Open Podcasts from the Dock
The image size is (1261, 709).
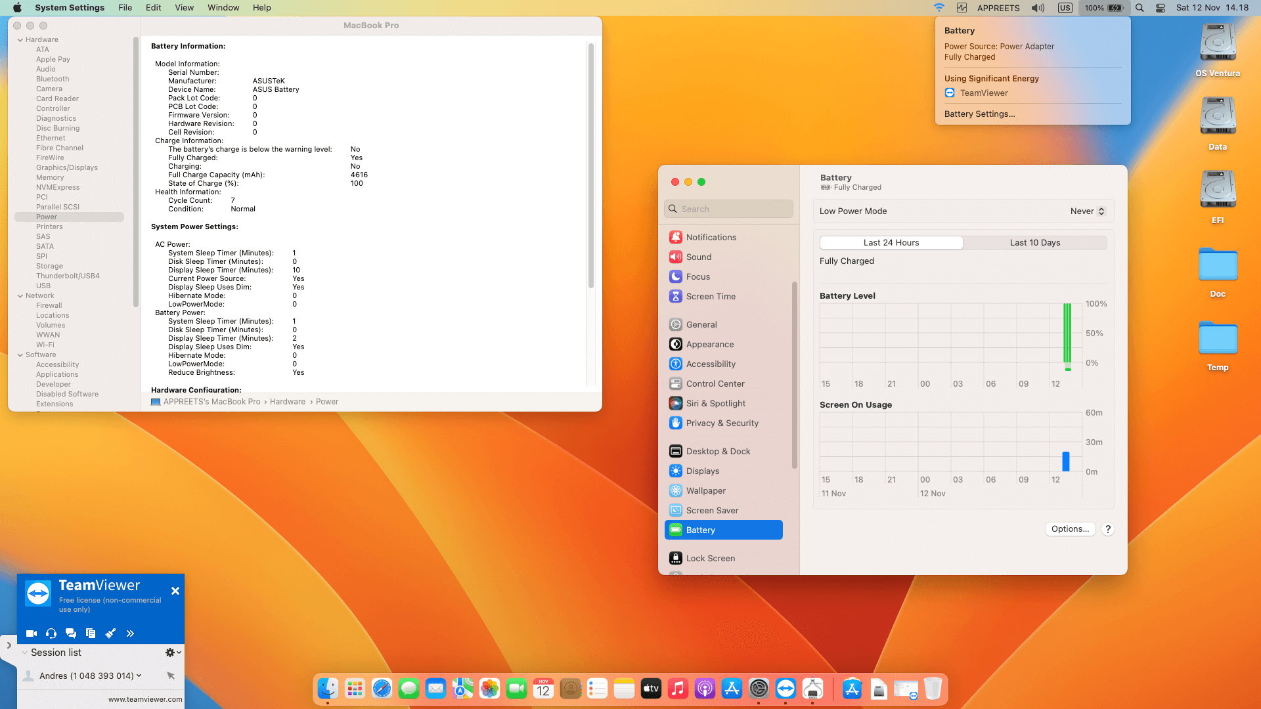tap(705, 689)
